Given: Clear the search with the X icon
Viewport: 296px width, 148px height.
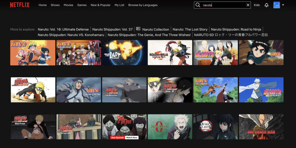Looking at the screenshot, I should click(x=248, y=5).
